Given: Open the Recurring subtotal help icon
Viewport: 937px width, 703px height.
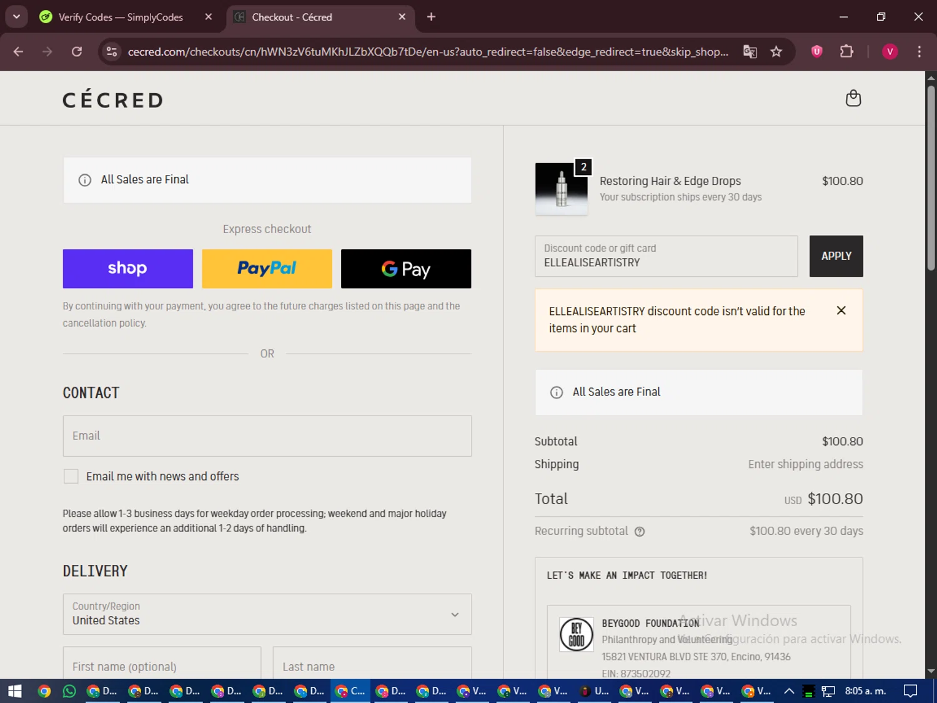Looking at the screenshot, I should pyautogui.click(x=640, y=532).
